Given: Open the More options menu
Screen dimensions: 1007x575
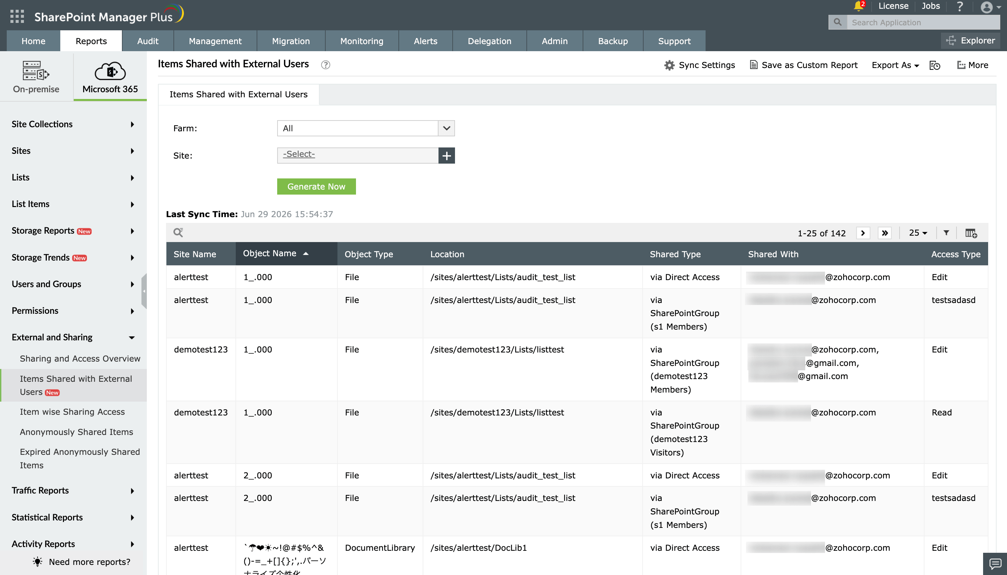Looking at the screenshot, I should point(973,65).
